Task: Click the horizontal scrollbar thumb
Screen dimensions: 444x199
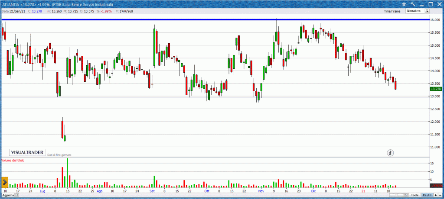Action: pos(396,195)
